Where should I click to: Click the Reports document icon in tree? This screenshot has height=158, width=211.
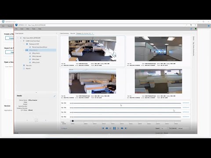tap(24, 68)
